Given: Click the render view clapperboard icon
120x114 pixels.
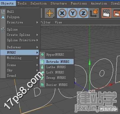Looking at the screenshot, I should click(x=106, y=13).
